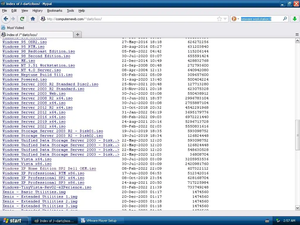Click the search magnifier icon
300x225 pixels.
(285, 19)
